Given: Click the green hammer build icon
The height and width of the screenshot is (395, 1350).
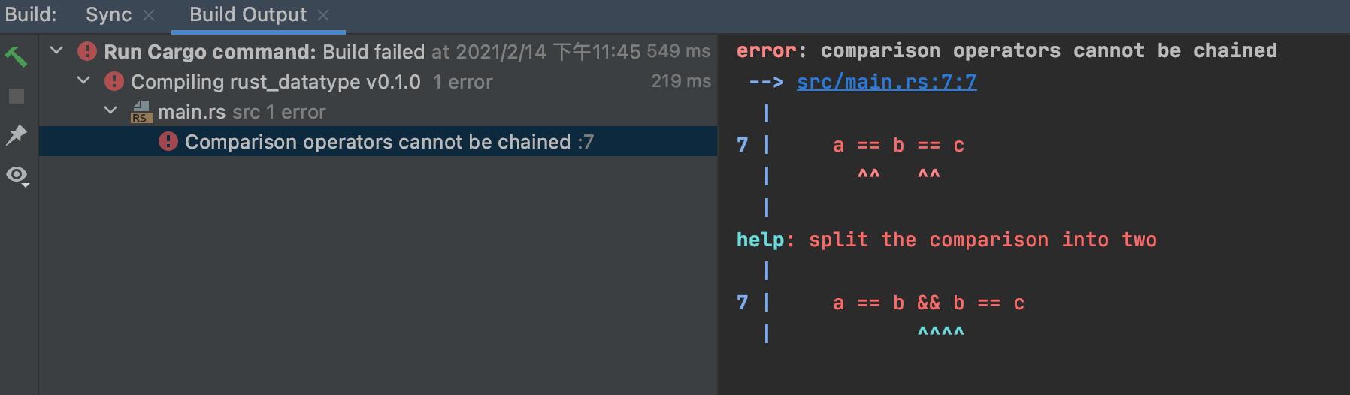Looking at the screenshot, I should 16,56.
